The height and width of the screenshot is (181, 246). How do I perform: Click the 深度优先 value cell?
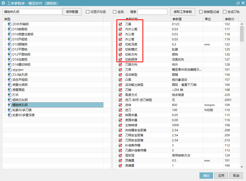point(187,59)
